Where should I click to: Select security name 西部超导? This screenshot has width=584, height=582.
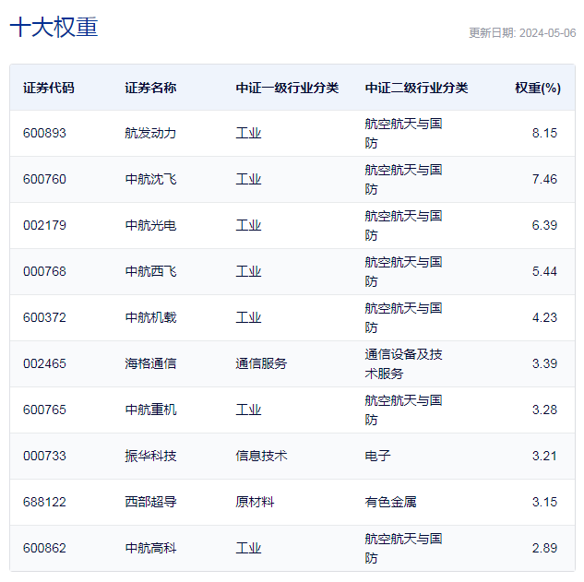coord(150,502)
